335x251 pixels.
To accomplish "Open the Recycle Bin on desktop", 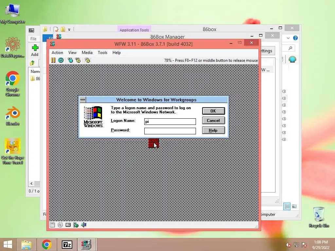I will tap(319, 217).
